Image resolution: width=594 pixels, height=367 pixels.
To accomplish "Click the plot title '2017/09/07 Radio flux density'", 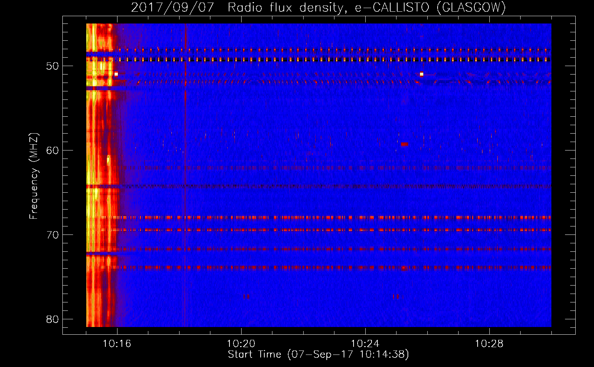I will click(x=237, y=7).
